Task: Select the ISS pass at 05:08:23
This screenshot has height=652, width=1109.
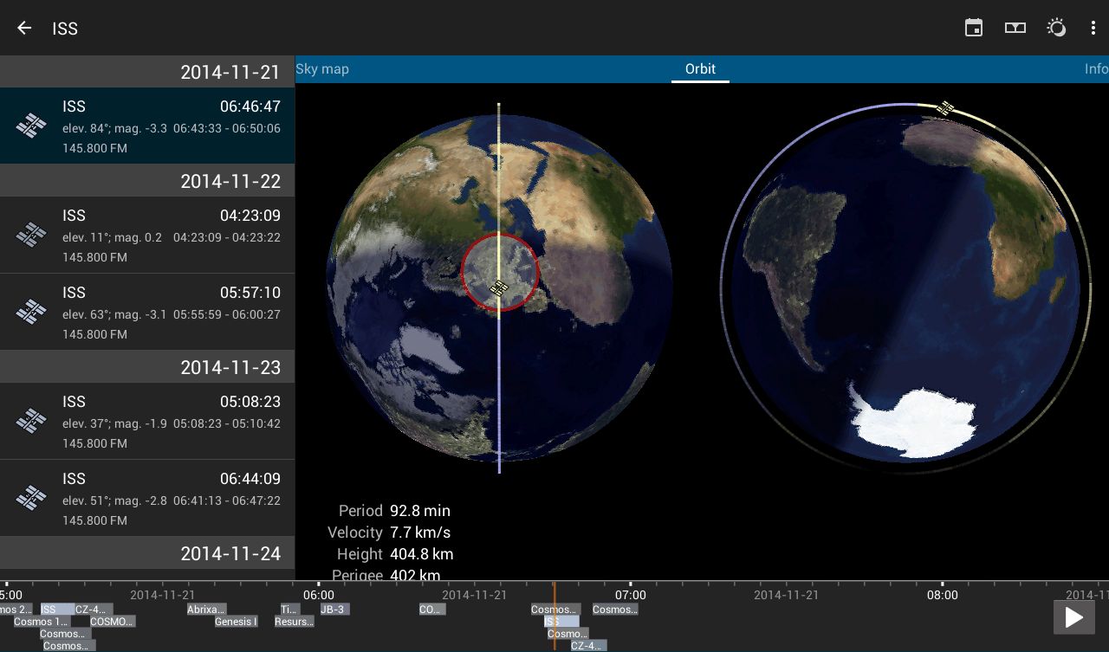Action: (147, 421)
